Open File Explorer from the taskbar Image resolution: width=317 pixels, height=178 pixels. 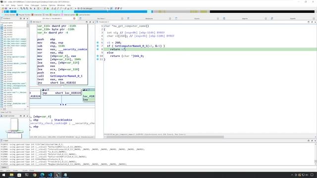[11, 175]
